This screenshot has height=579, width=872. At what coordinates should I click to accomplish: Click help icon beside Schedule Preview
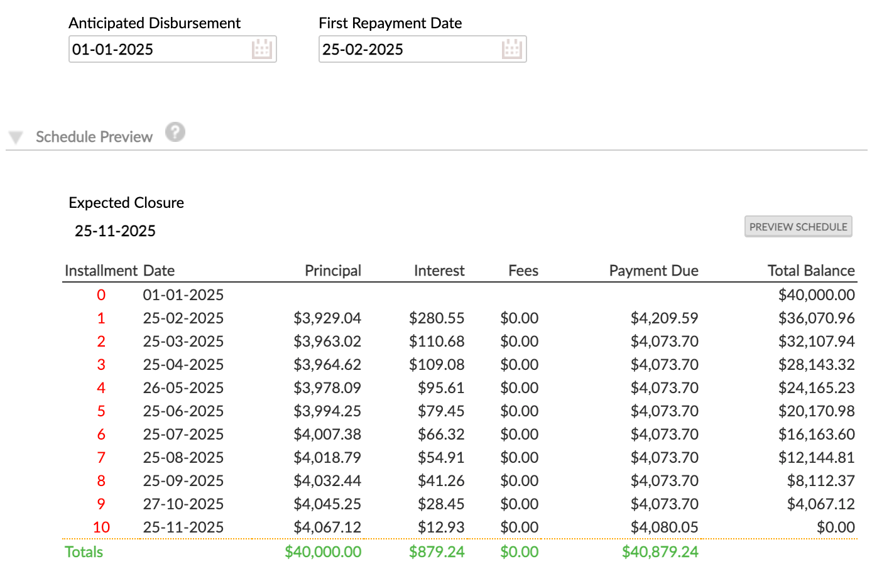[x=175, y=133]
